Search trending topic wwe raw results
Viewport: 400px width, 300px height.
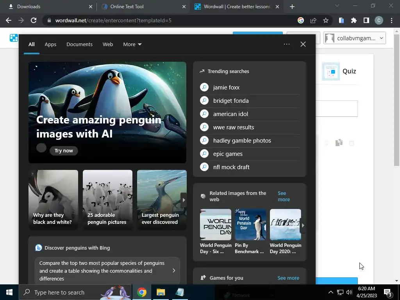click(250, 127)
